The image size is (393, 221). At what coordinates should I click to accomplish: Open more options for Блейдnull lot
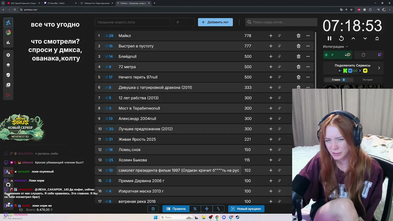[x=308, y=56]
